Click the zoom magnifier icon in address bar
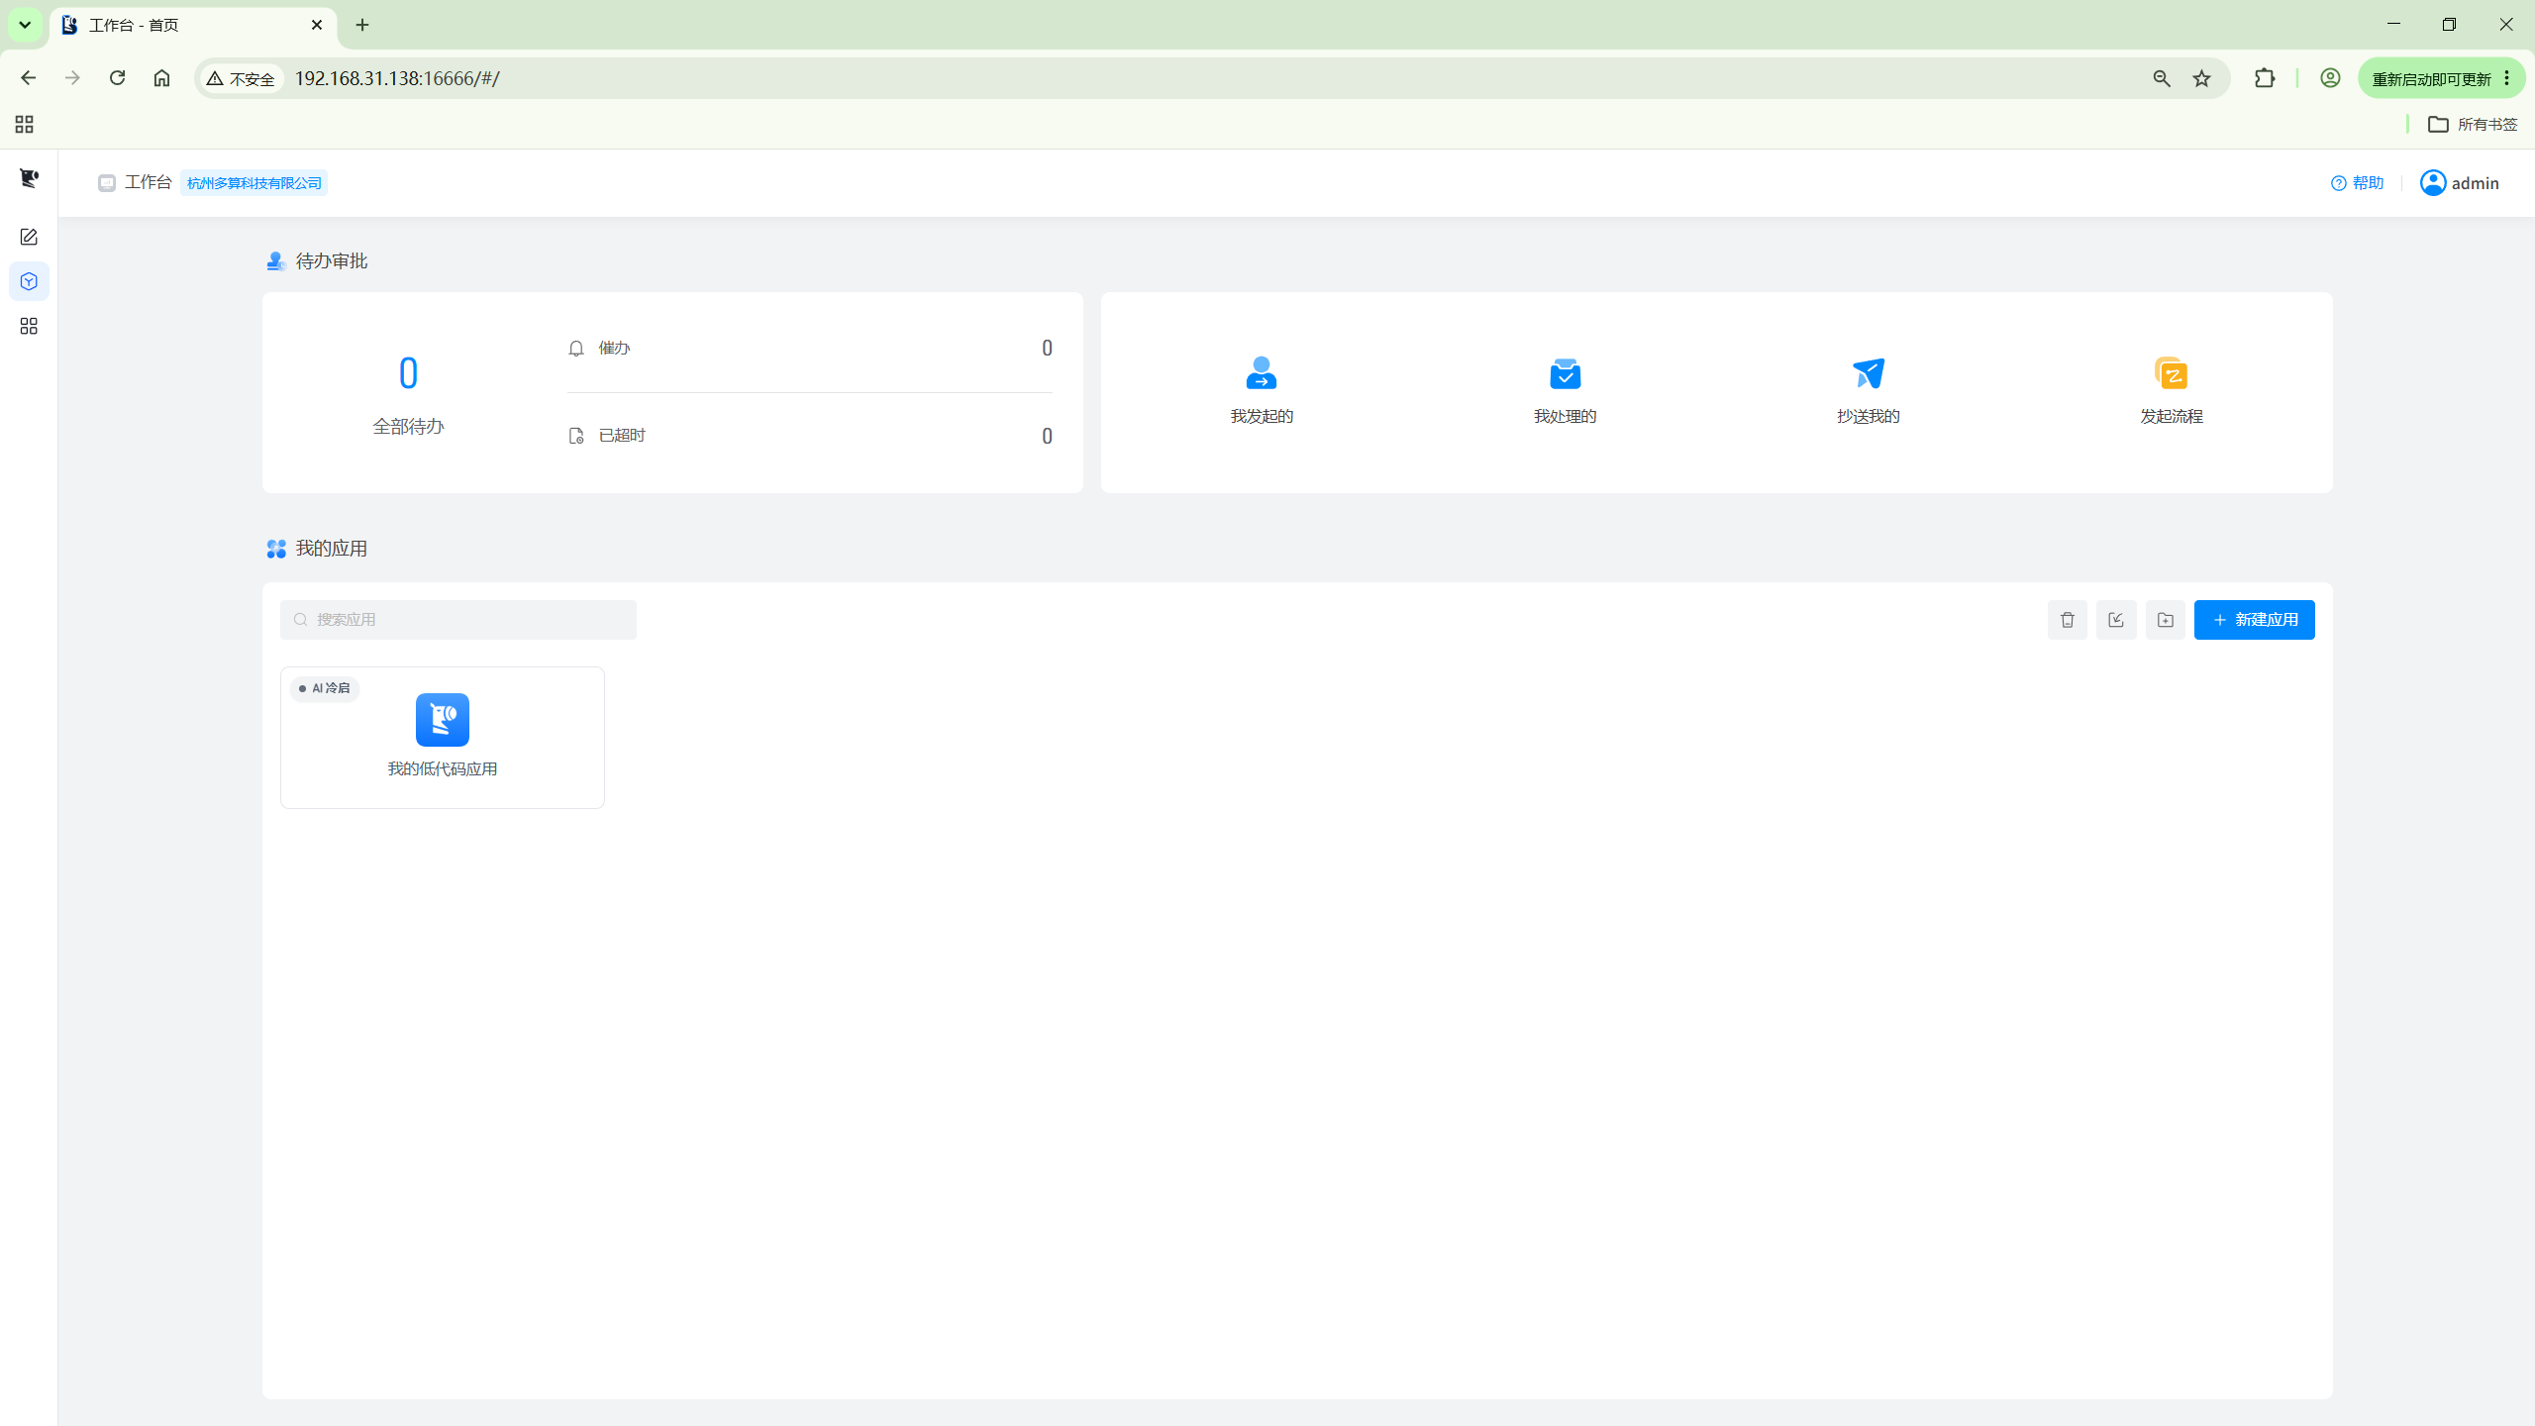Screen dimensions: 2535x1426 (x=2162, y=78)
